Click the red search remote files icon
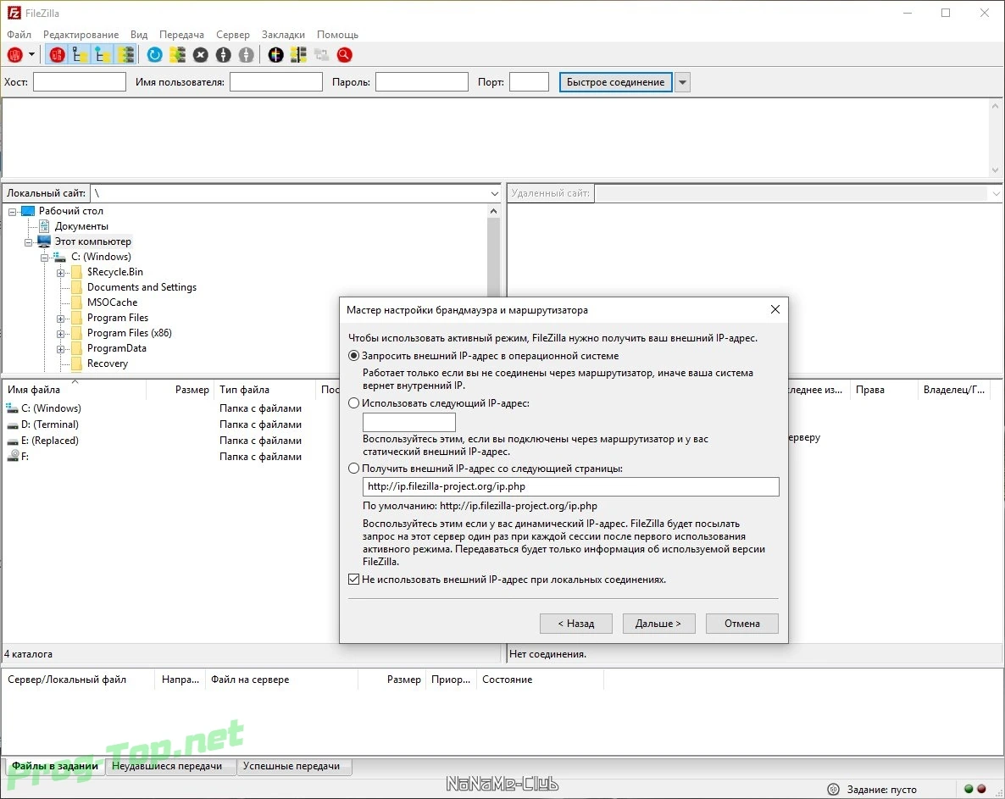Viewport: 1005px width, 799px height. pyautogui.click(x=344, y=55)
